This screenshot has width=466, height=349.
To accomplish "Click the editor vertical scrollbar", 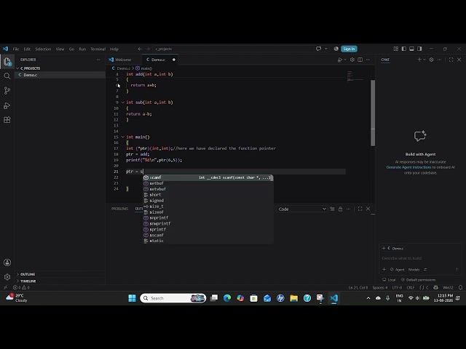I will [373, 113].
